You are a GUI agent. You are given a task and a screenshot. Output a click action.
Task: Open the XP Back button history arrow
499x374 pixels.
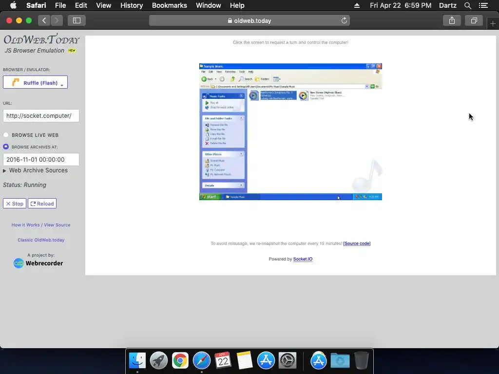[215, 79]
